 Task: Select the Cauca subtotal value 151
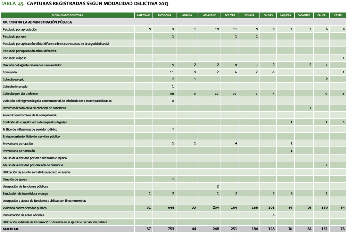(x=324, y=229)
